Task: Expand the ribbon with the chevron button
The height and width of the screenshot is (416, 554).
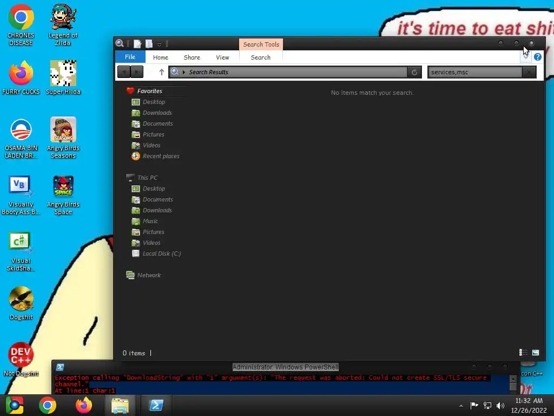Action: click(526, 56)
